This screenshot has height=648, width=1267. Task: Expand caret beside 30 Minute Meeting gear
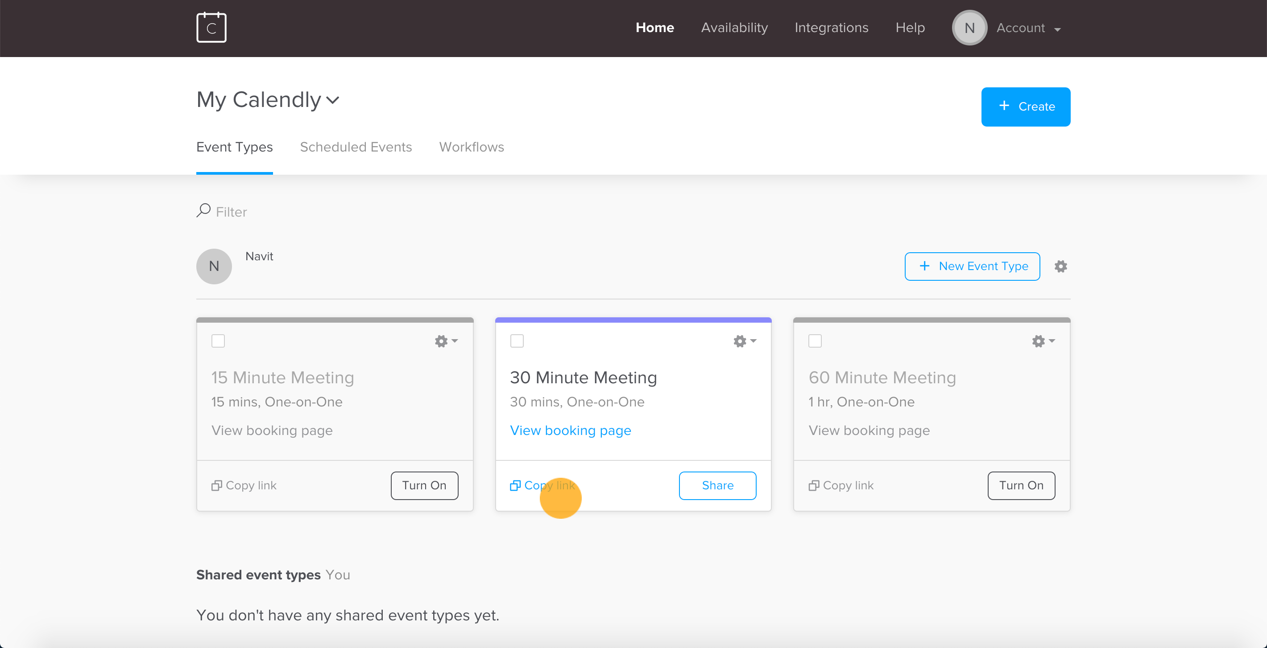pos(753,341)
